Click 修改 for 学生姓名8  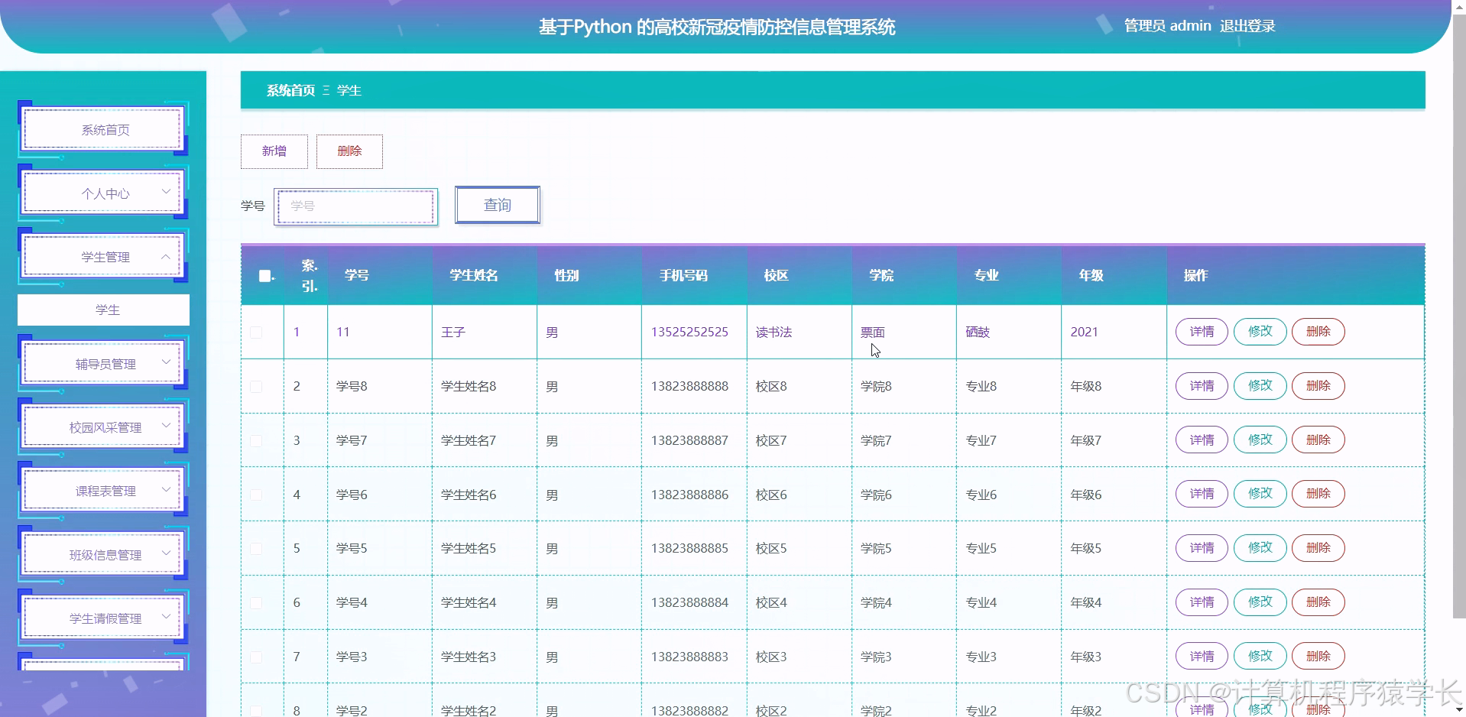[1260, 386]
